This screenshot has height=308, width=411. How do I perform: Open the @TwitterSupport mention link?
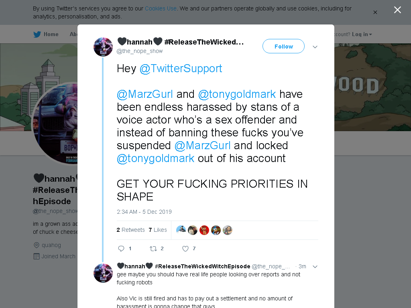click(181, 69)
